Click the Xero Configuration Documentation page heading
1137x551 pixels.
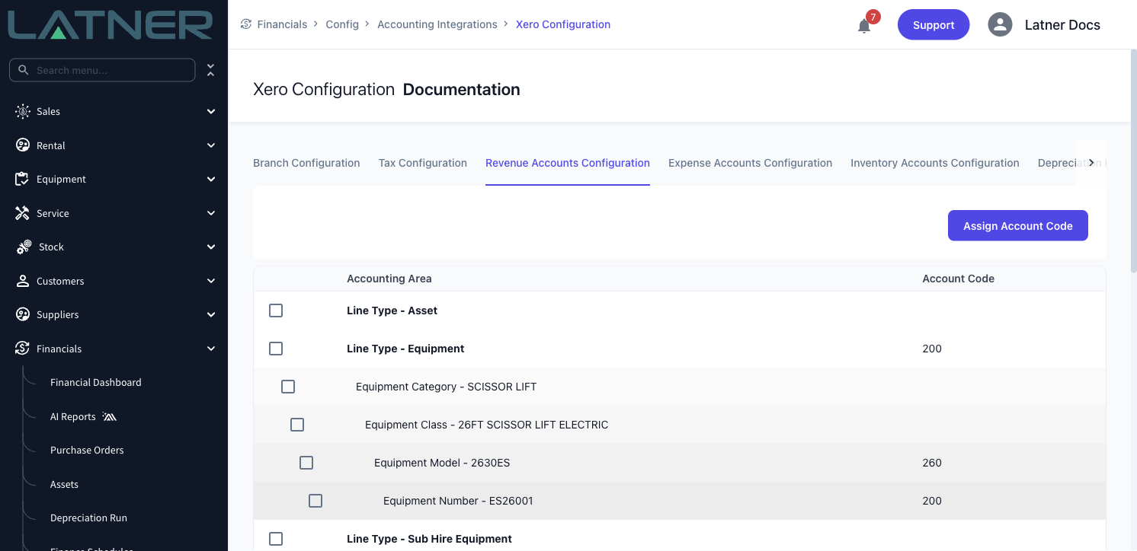386,90
